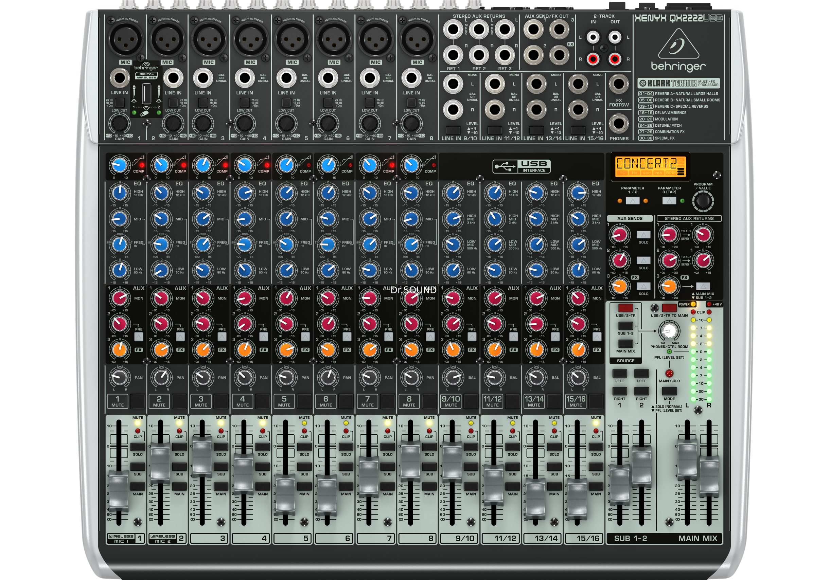The height and width of the screenshot is (580, 829).
Task: Toggle LINE IN 11/12 level +4/-10 switch
Action: coord(495,130)
